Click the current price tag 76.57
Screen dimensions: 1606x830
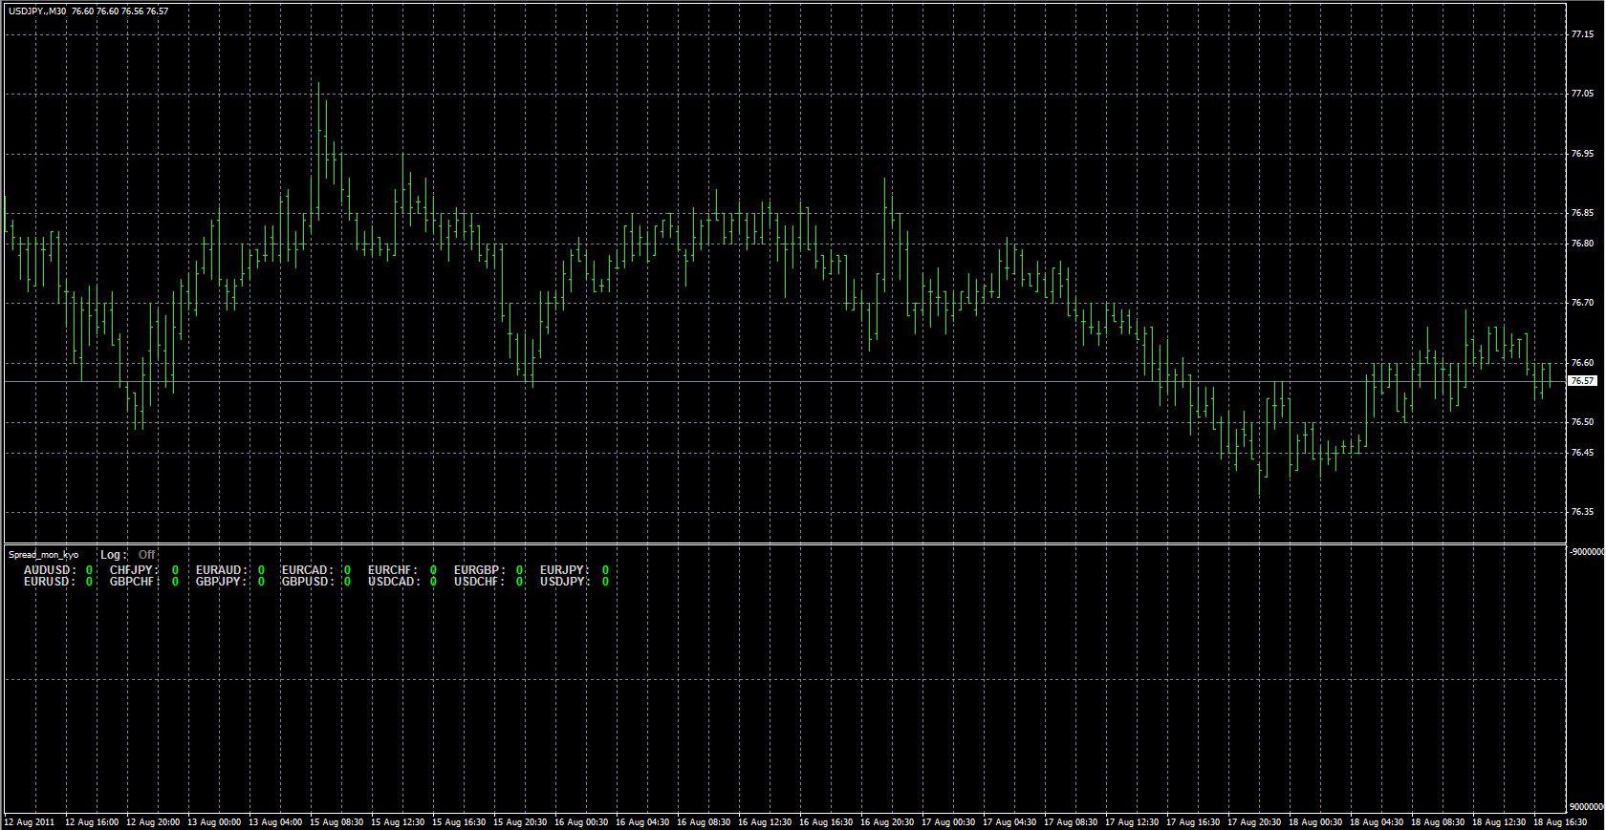click(1583, 381)
